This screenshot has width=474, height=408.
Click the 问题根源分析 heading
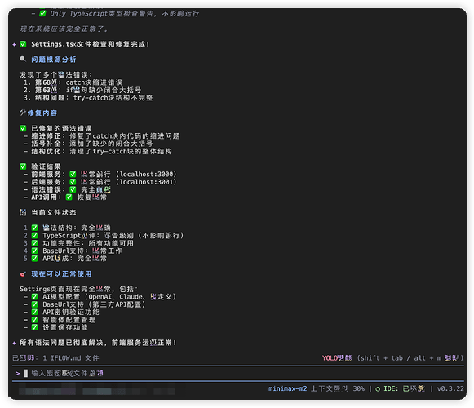click(54, 60)
